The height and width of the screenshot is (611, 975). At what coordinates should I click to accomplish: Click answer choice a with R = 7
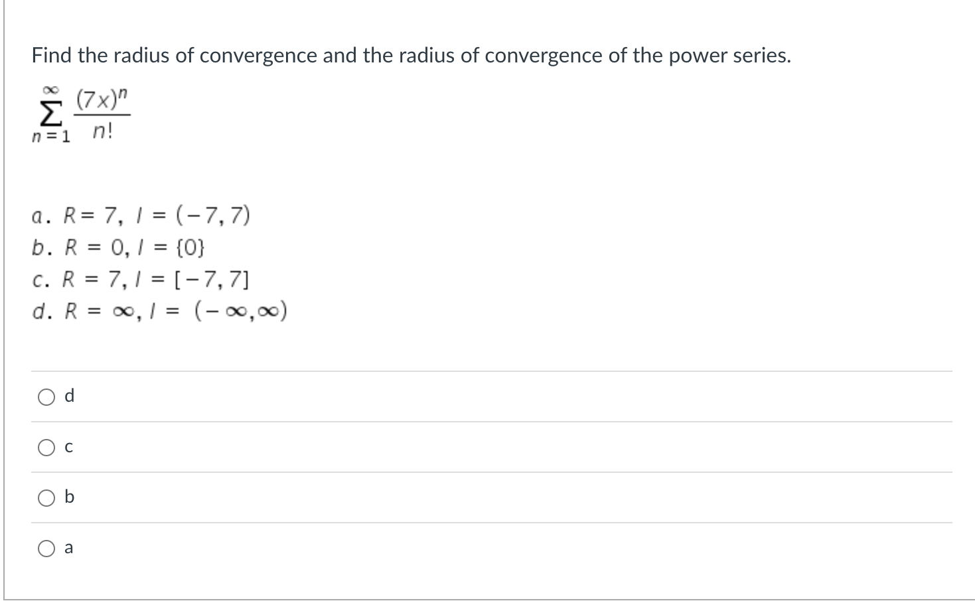[139, 215]
